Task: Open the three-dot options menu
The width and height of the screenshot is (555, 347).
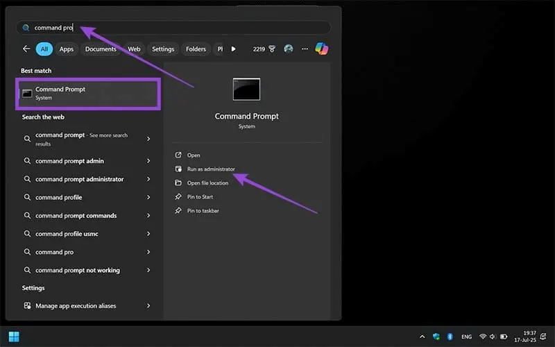Action: (x=305, y=49)
